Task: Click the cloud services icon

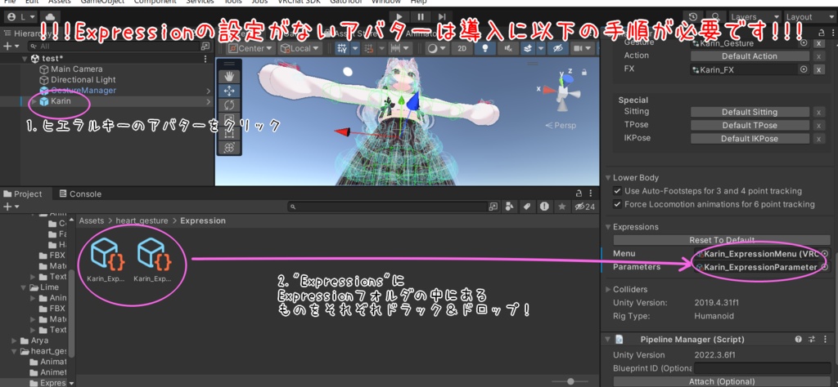Action: pyautogui.click(x=50, y=17)
